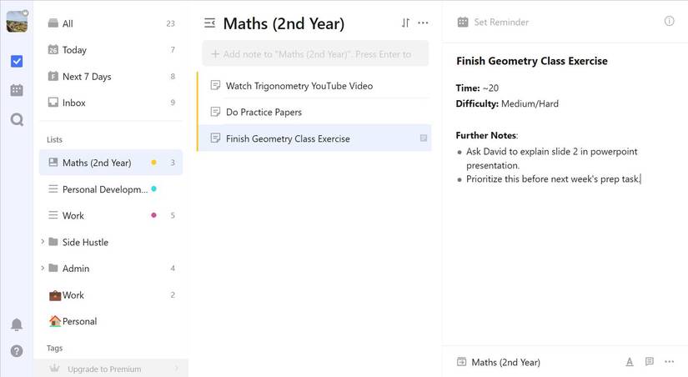
Task: Open the Personal Development list
Action: pyautogui.click(x=111, y=189)
